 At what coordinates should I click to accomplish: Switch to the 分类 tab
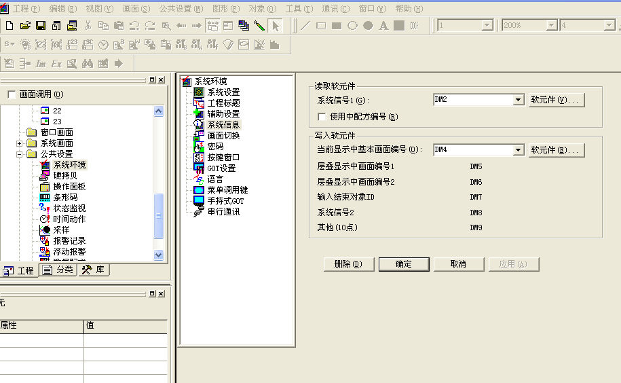coord(57,270)
